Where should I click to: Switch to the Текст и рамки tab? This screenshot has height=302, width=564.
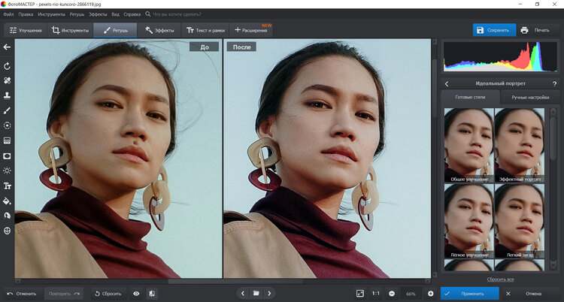pos(205,30)
